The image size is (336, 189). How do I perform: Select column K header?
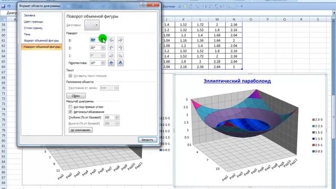pyautogui.click(x=183, y=19)
